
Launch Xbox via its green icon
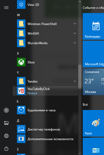(21, 62)
